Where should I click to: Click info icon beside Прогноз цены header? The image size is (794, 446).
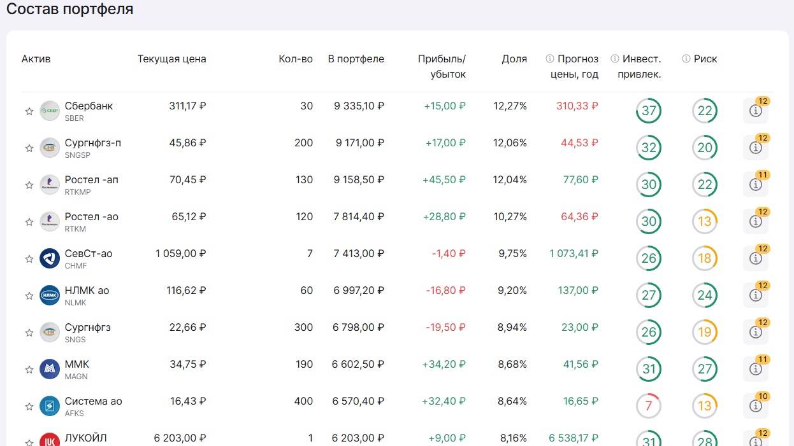[x=550, y=59]
